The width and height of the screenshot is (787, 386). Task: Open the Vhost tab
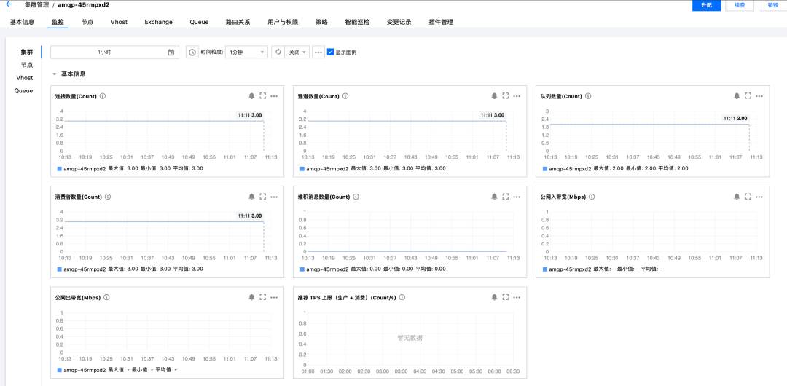[x=119, y=22]
